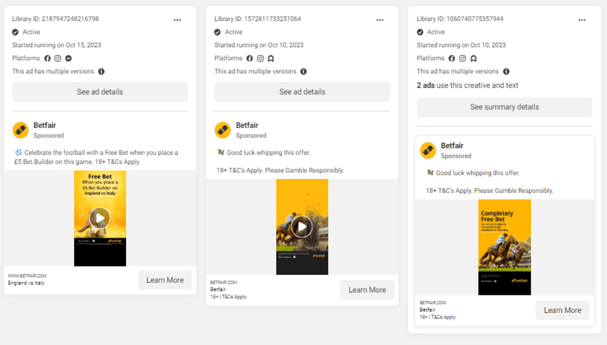
Task: Click Learn More on ad 1572811733251064
Action: (x=367, y=290)
